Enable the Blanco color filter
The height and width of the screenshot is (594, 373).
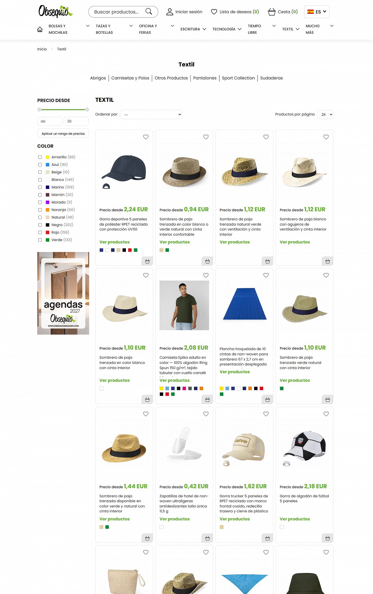[40, 180]
